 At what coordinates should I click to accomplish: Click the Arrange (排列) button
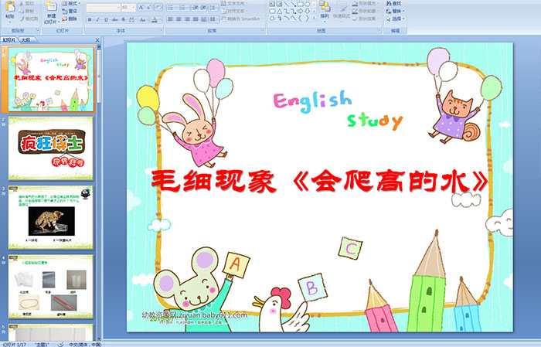pyautogui.click(x=325, y=10)
